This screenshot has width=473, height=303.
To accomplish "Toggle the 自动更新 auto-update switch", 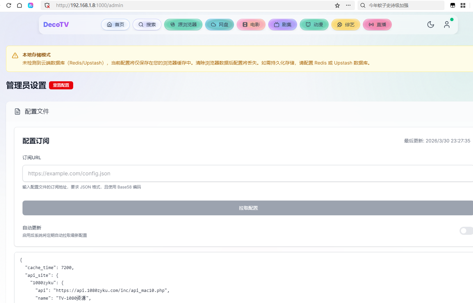I will pos(466,231).
